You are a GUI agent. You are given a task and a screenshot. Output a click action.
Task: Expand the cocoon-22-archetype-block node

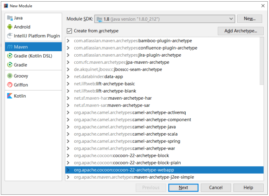[68, 155]
